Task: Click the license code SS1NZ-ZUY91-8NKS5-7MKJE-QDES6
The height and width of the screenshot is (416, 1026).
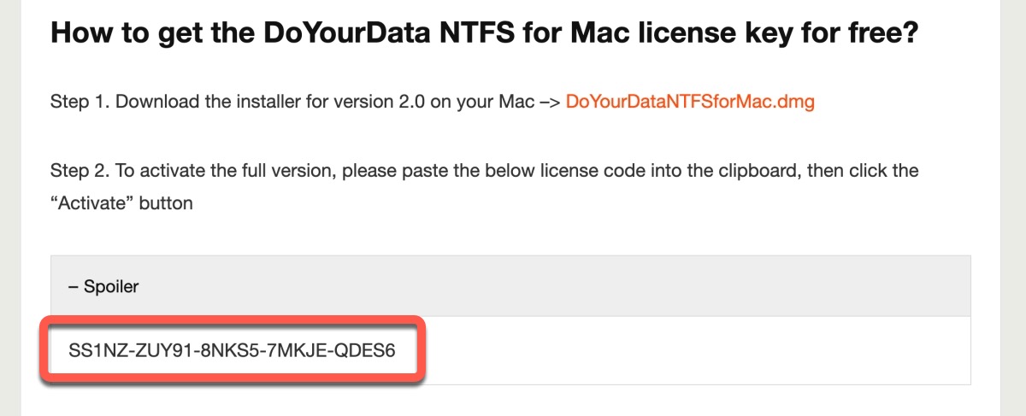Action: 232,351
